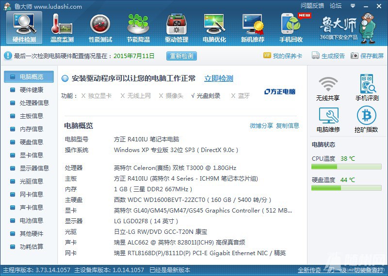The image size is (388, 276).
Task: Click the 摄像头 feature indicator
Action: 171,95
